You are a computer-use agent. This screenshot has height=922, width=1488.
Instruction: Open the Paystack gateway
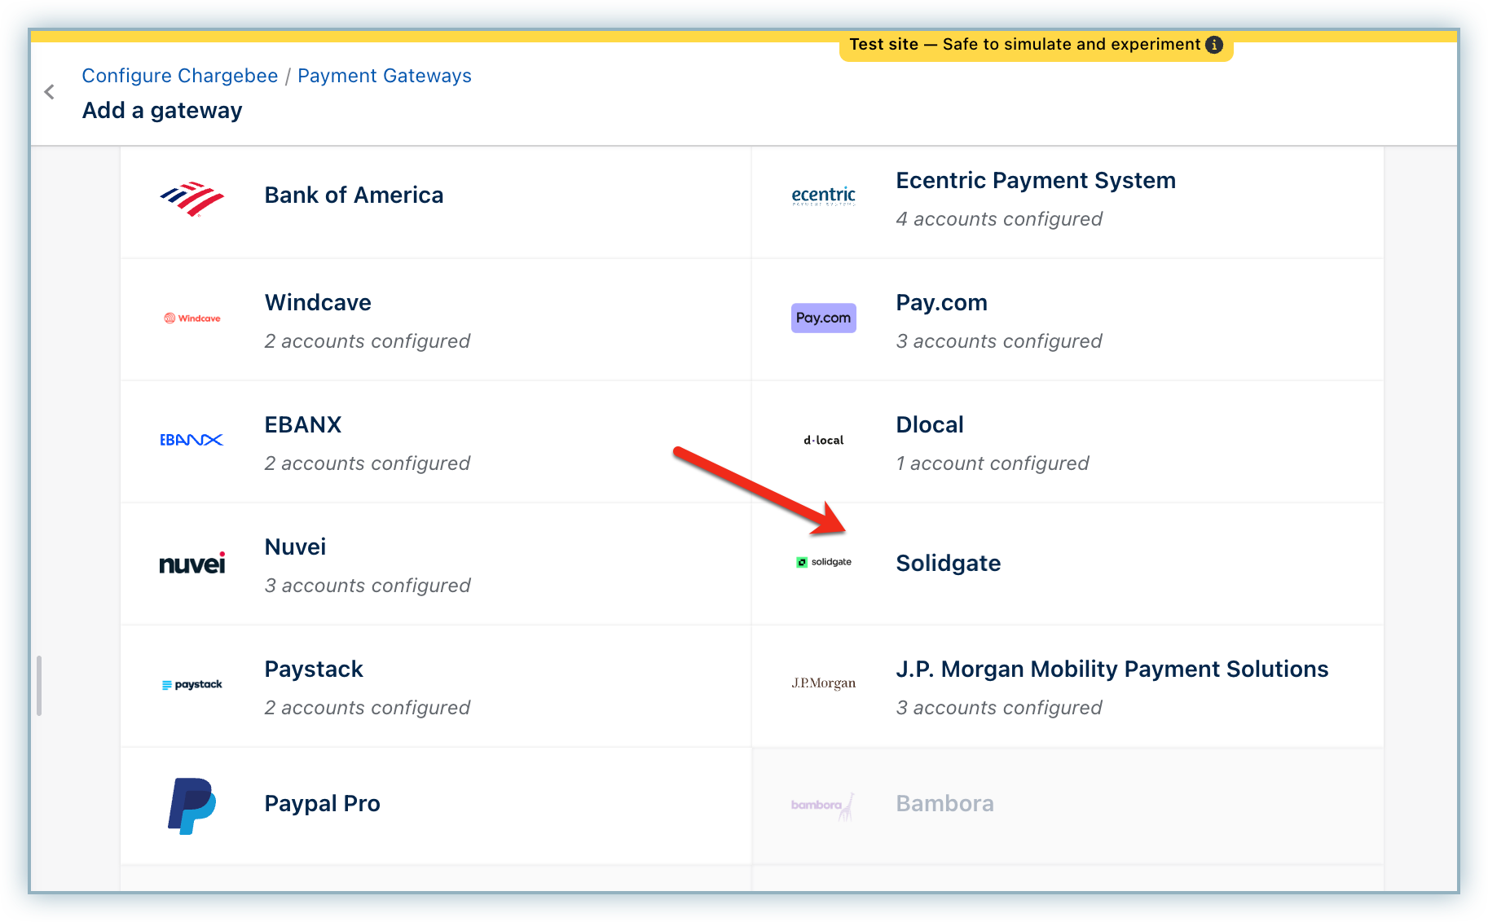click(314, 670)
